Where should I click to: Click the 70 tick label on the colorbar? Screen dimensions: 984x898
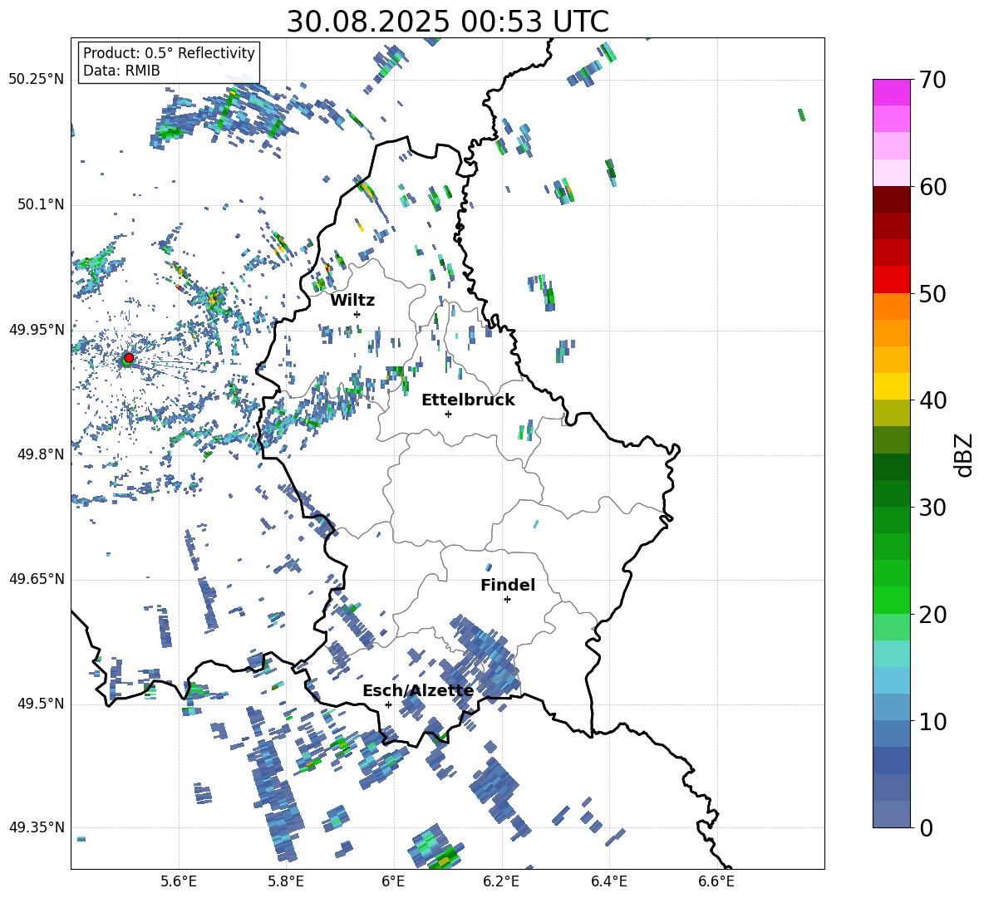(932, 80)
